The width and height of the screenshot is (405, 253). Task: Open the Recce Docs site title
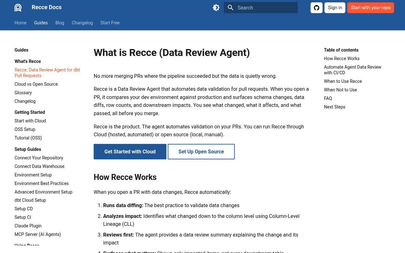pos(47,7)
